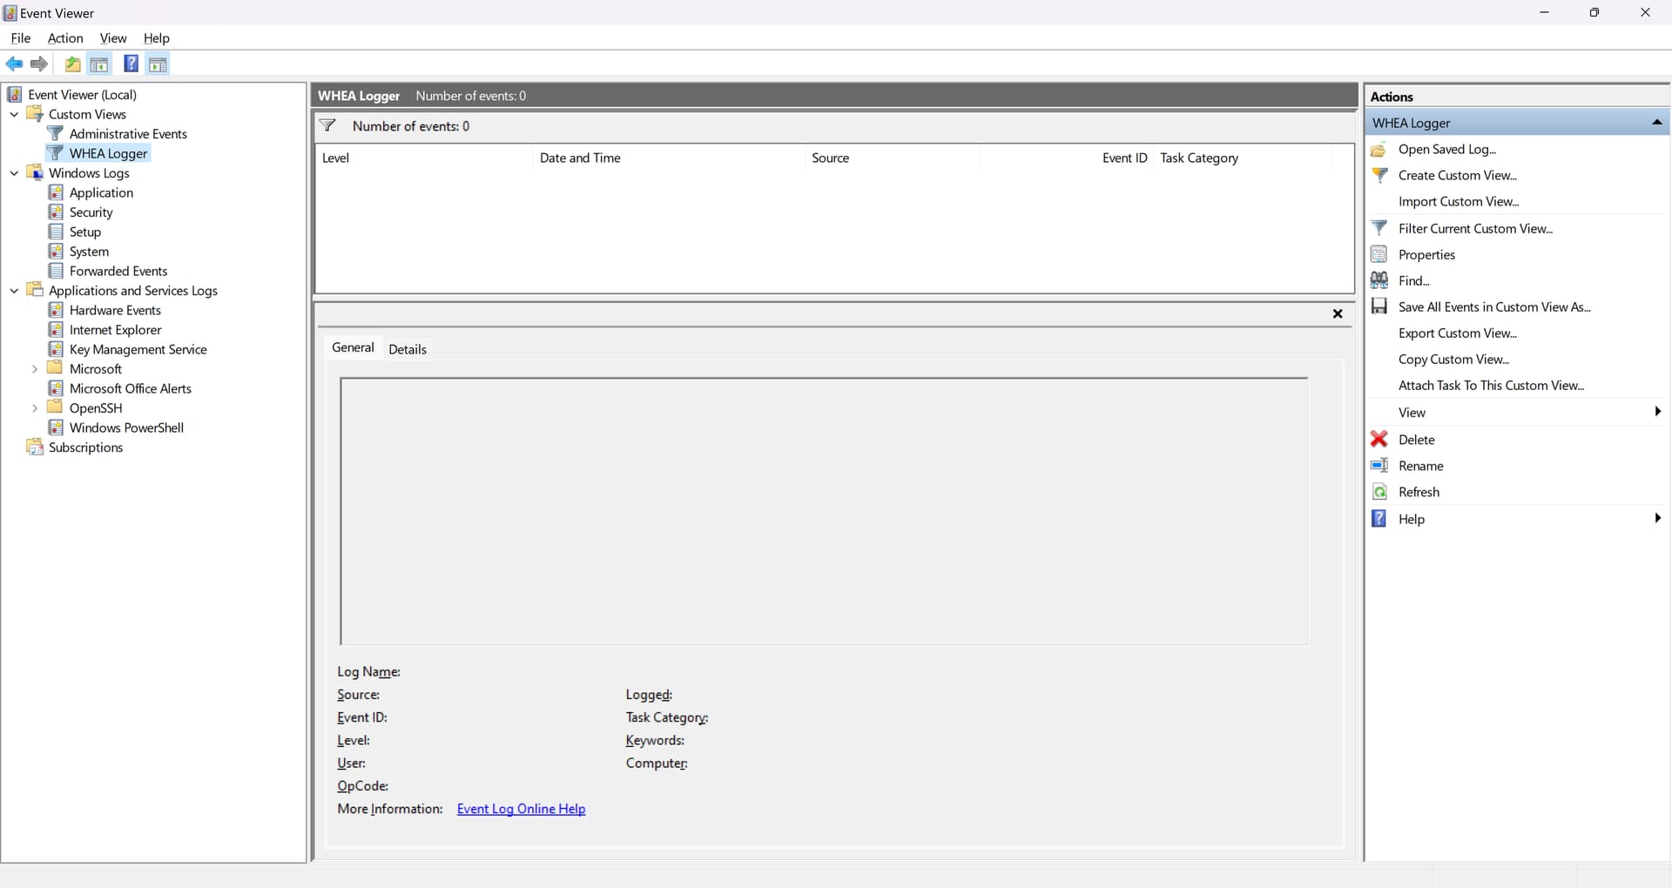Screen dimensions: 1672x888
Task: Click the Show/Hide Action Pane toolbar icon
Action: (x=158, y=64)
